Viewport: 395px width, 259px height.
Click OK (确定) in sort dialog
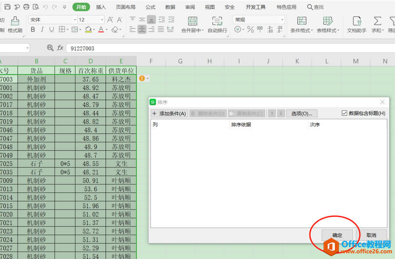tap(337, 235)
